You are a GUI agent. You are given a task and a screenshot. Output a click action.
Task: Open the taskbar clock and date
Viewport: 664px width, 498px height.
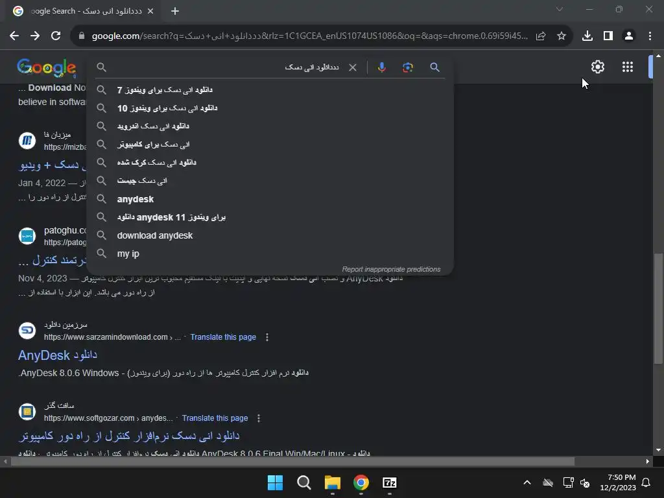click(x=618, y=482)
